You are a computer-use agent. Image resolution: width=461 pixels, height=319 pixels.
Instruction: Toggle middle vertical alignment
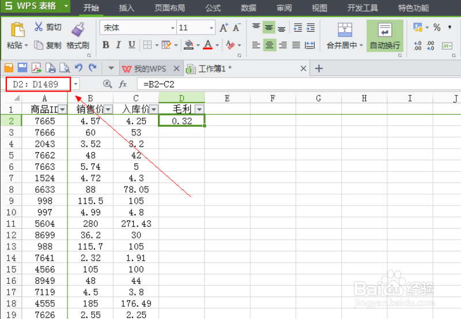[269, 27]
